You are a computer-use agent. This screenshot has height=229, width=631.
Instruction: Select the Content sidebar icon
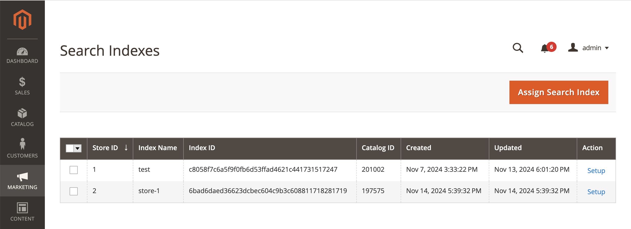point(22,209)
